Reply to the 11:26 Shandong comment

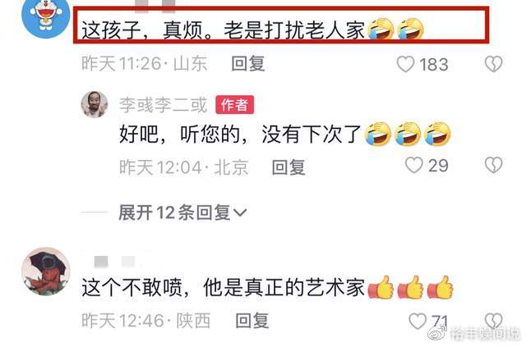click(x=248, y=64)
